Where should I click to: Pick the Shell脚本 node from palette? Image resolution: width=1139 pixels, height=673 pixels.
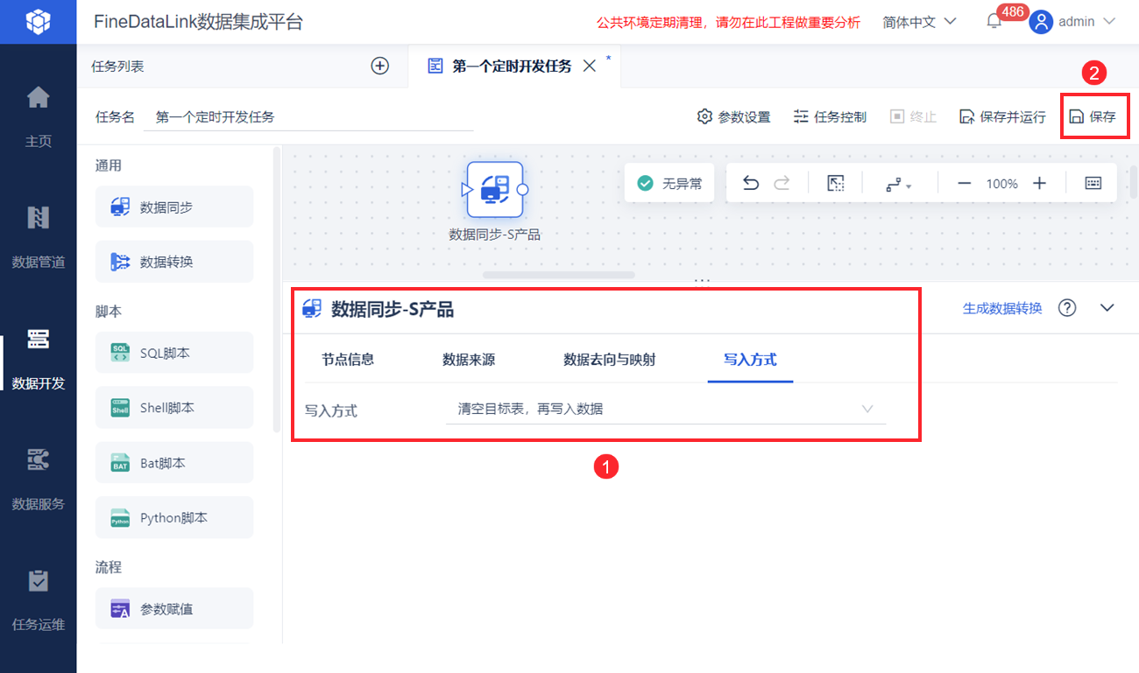[174, 408]
